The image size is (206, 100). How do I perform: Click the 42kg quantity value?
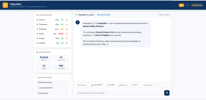(x=57, y=20)
